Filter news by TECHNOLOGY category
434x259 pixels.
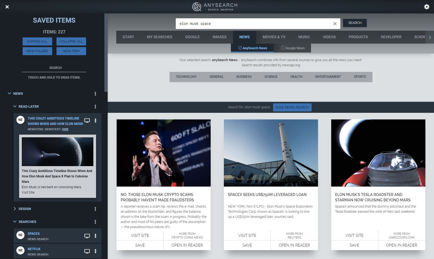pos(186,77)
